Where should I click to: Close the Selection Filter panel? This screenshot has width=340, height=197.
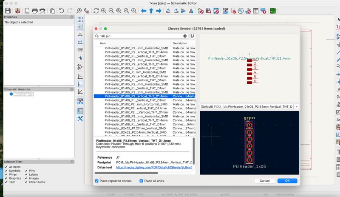click(x=72, y=162)
